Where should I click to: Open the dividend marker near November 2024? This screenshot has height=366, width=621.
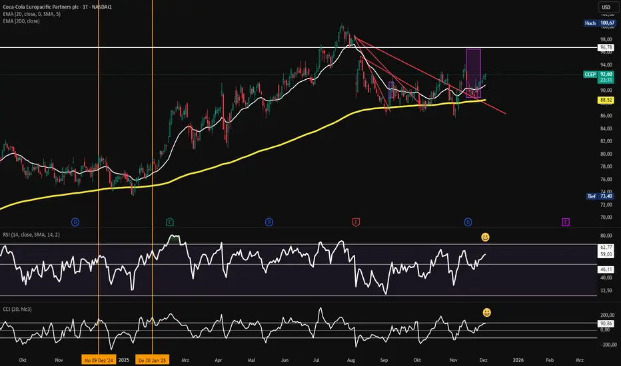[75, 222]
